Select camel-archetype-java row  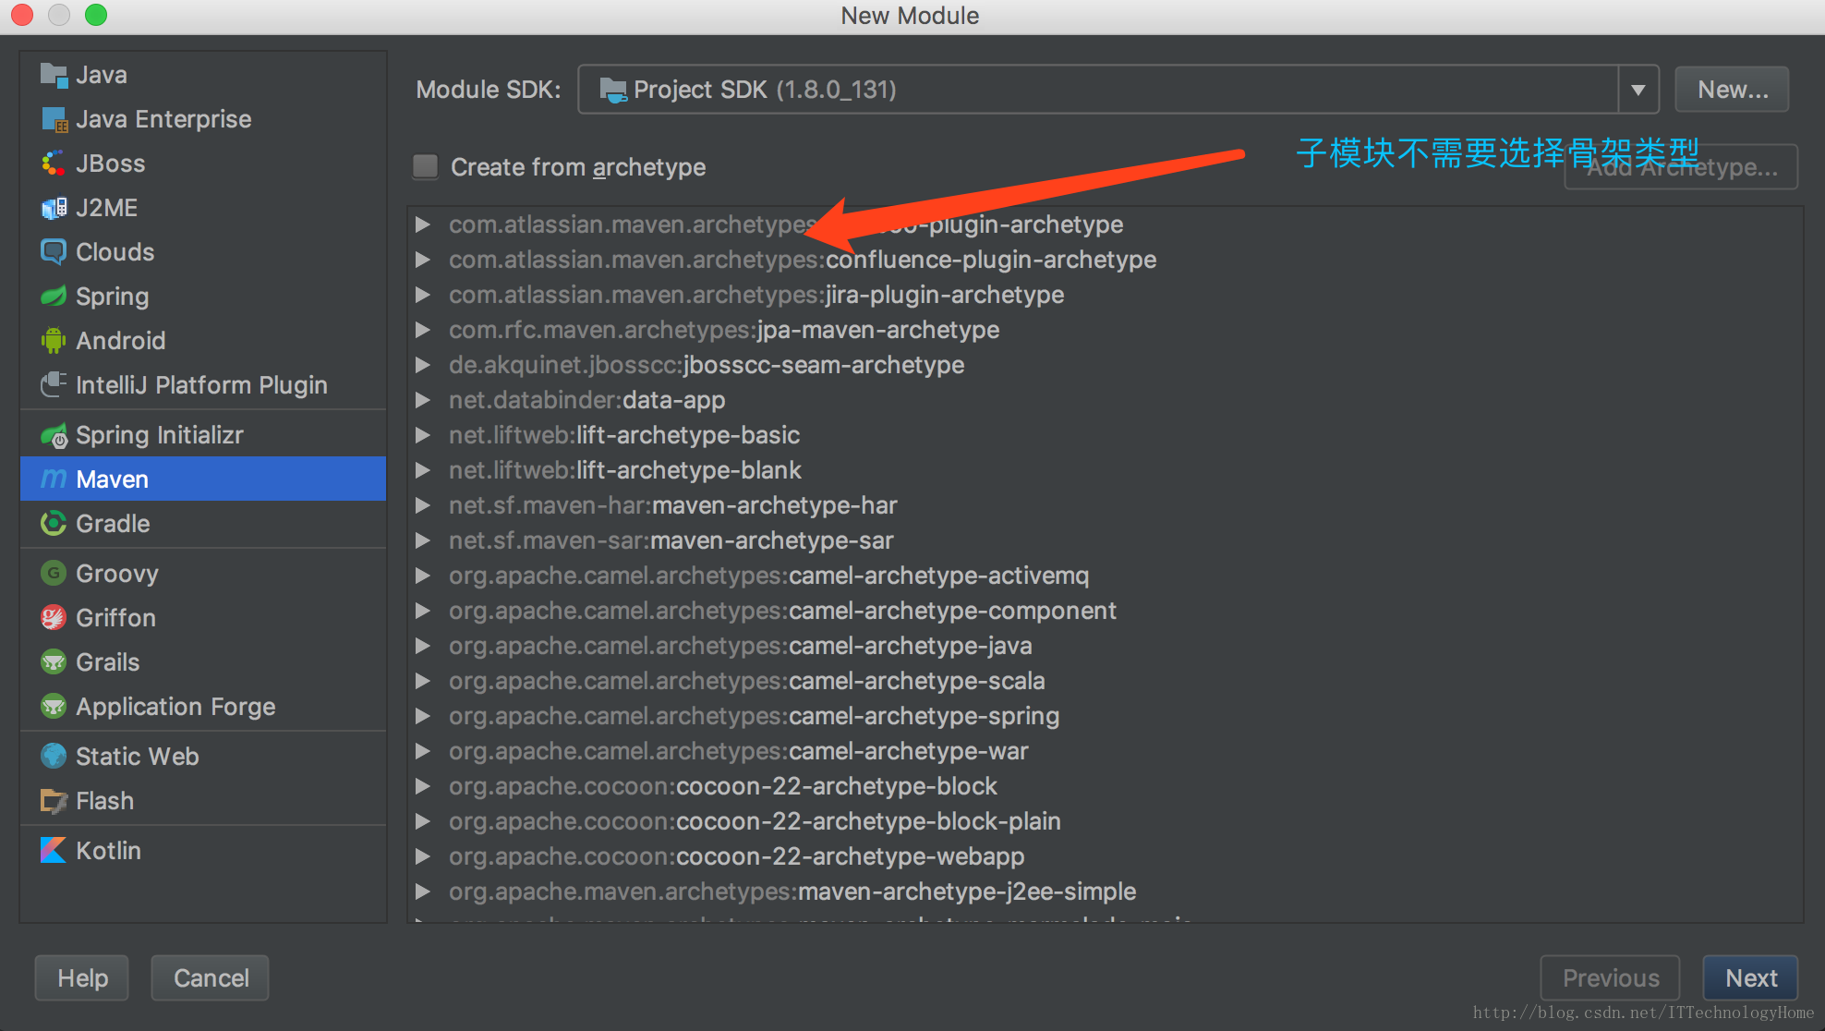point(1105,646)
